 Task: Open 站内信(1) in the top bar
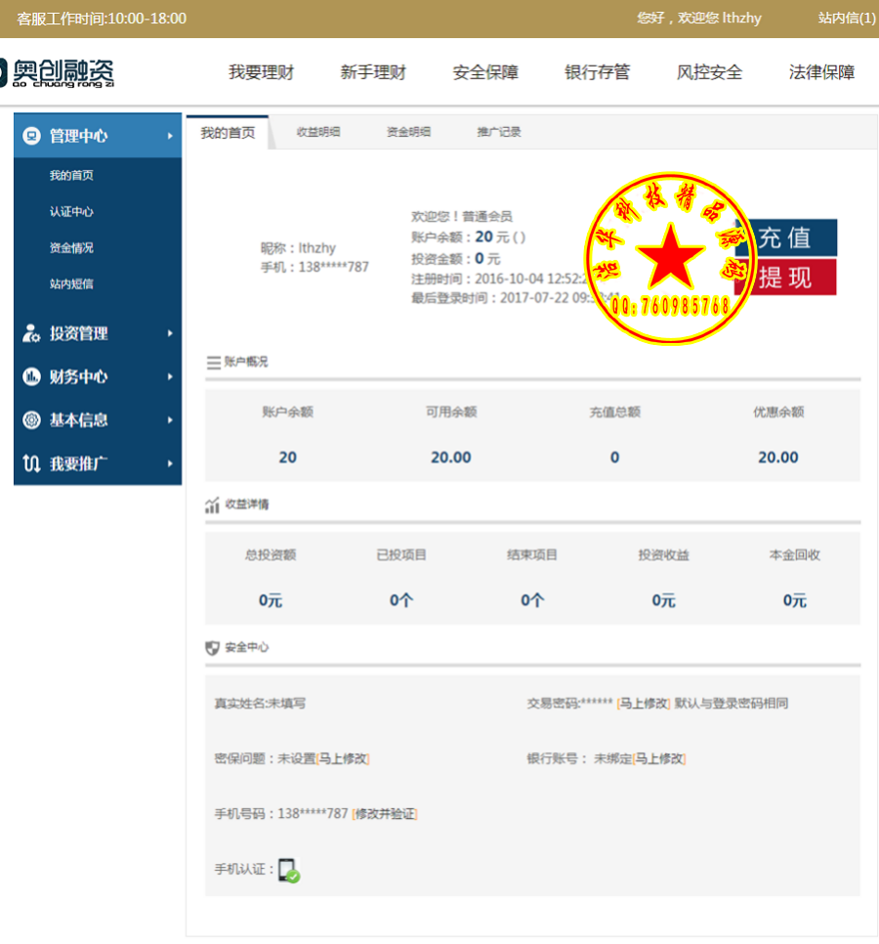(x=847, y=18)
